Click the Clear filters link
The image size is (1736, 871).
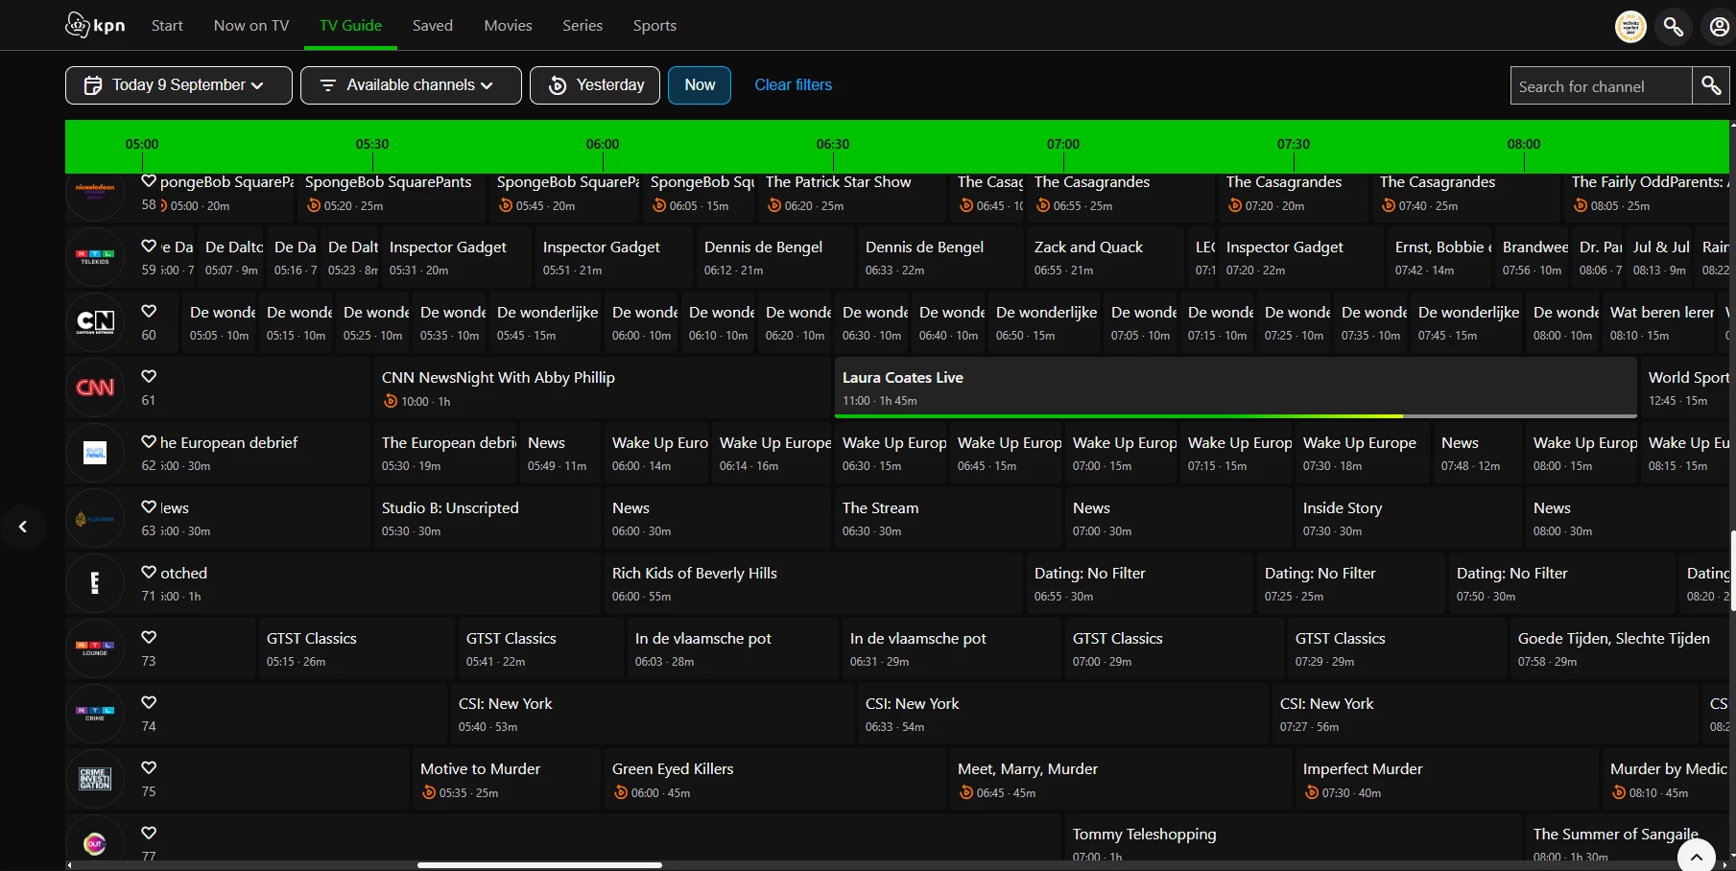click(x=793, y=85)
